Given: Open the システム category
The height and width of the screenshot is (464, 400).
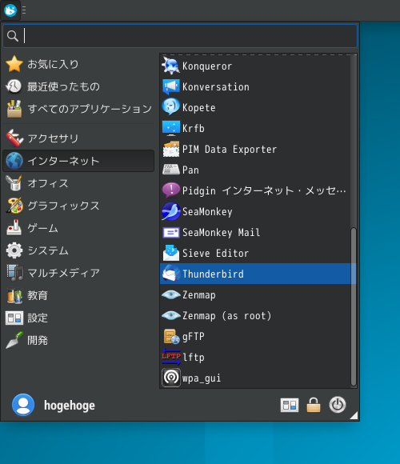Looking at the screenshot, I should coord(78,250).
